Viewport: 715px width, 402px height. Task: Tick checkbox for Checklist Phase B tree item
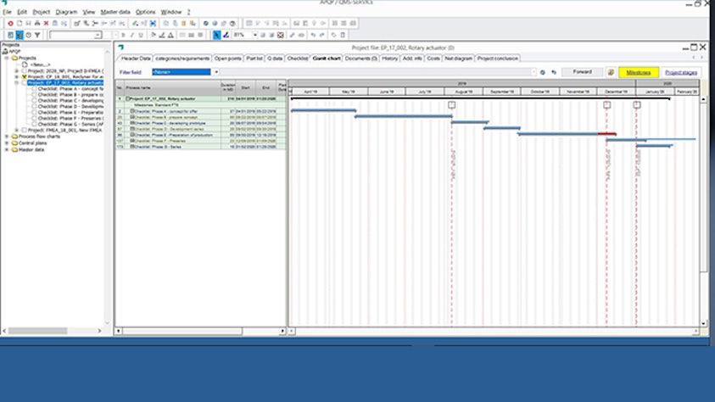34,95
